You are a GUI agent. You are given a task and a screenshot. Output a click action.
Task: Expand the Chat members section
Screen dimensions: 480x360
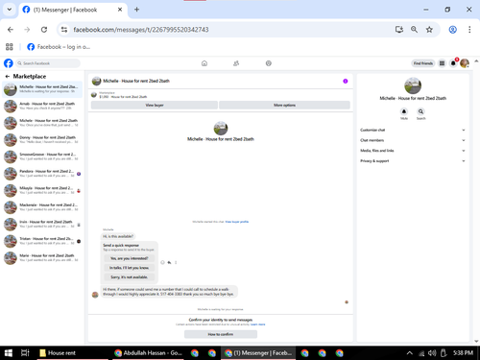click(413, 140)
